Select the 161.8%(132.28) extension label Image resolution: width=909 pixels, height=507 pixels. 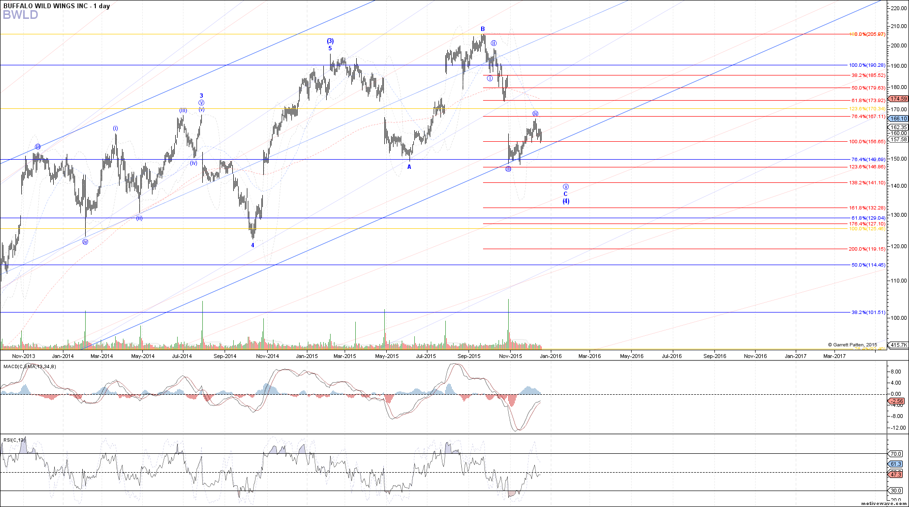click(x=867, y=208)
